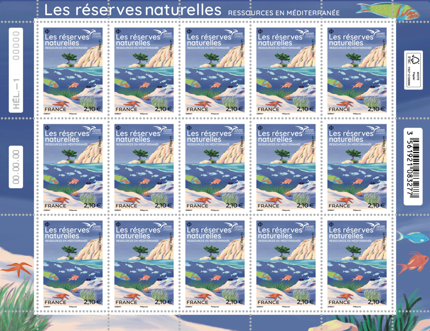The width and height of the screenshot is (430, 331).
Task: Select the middle stamp in the top row
Action: pyautogui.click(x=215, y=70)
